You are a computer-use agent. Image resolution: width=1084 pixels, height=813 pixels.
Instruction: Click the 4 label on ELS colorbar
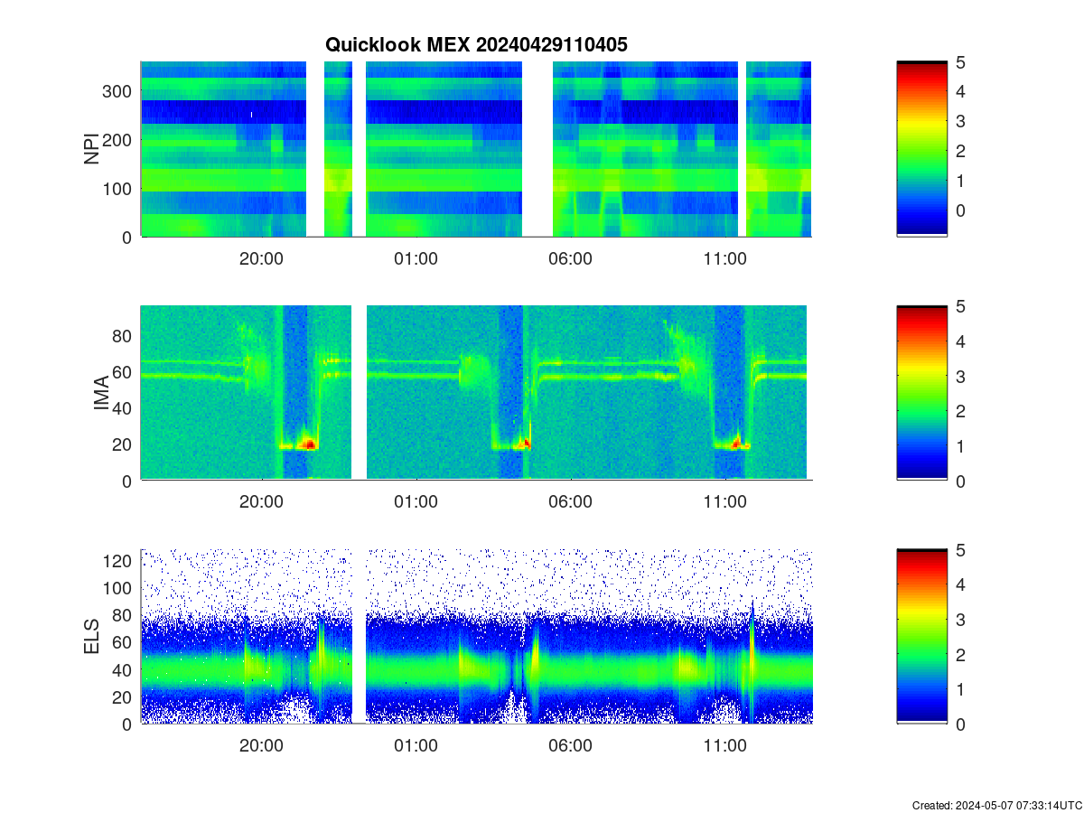pos(961,584)
